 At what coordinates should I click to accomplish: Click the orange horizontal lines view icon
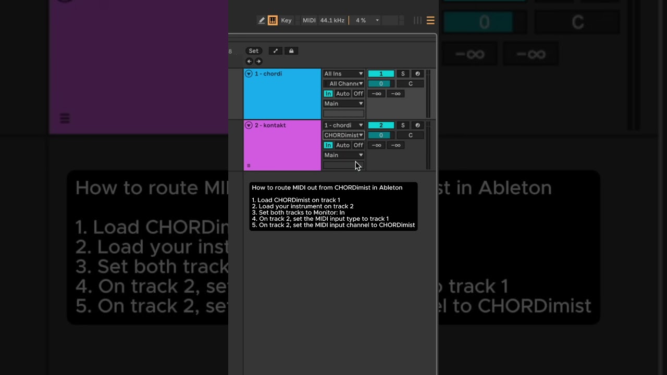click(430, 20)
